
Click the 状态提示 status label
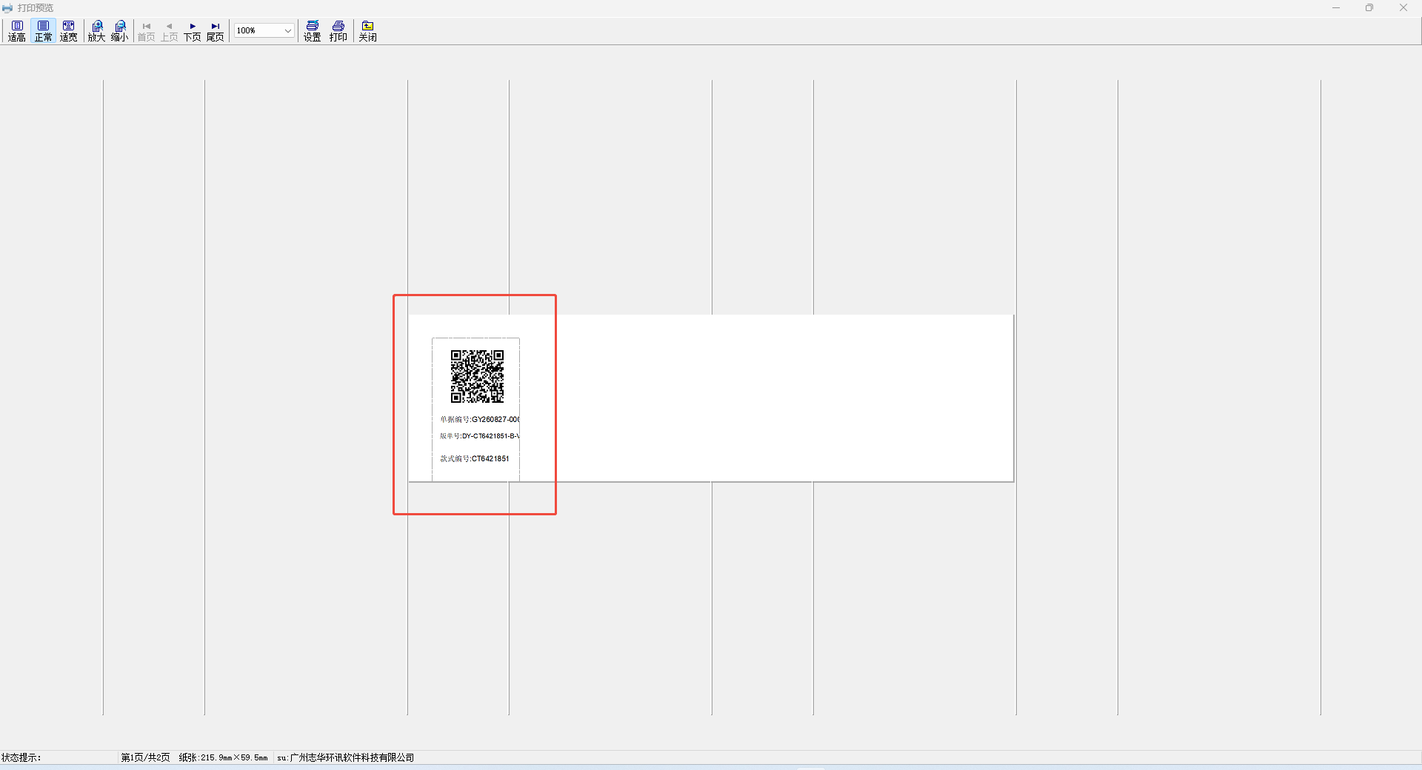tap(21, 757)
